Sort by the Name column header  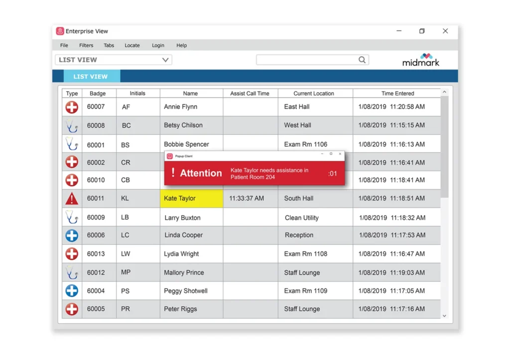190,93
